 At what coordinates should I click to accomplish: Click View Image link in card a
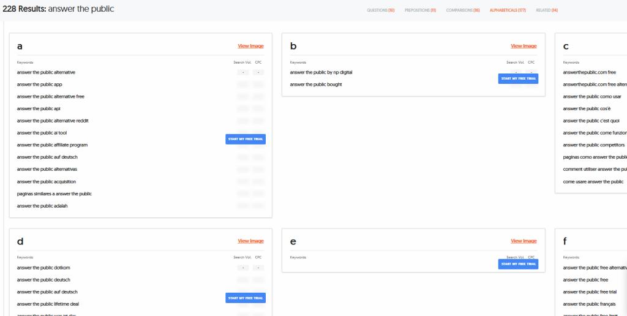click(250, 46)
